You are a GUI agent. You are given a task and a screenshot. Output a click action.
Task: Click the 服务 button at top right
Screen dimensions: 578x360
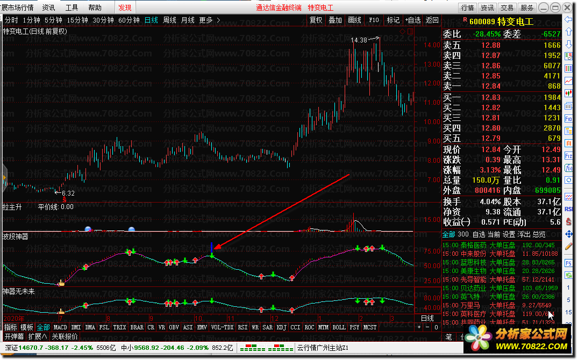[527, 8]
